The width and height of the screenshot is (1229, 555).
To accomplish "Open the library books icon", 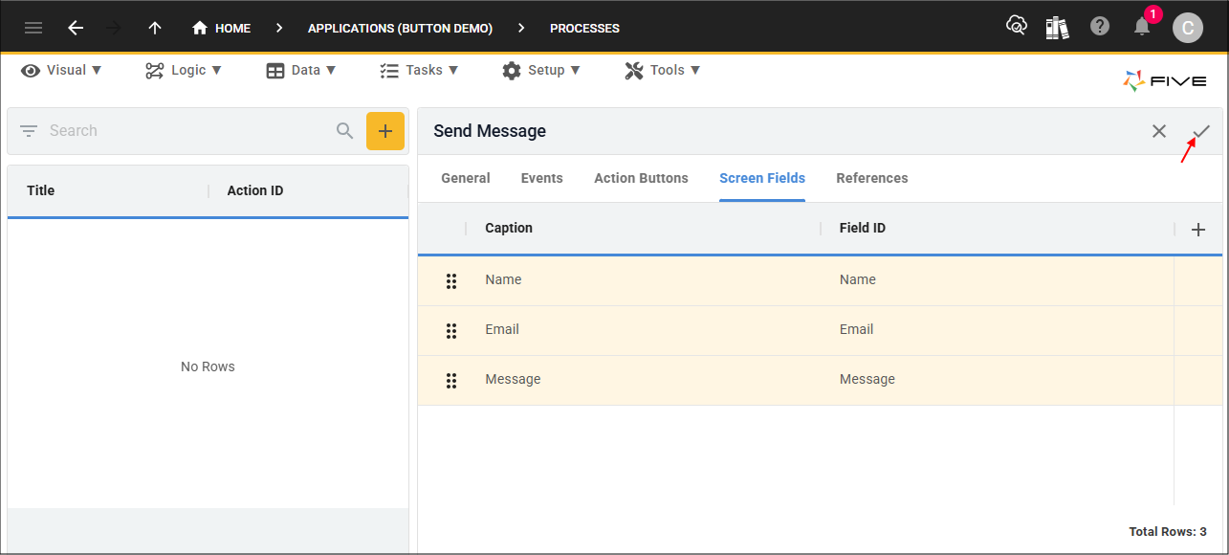I will pyautogui.click(x=1057, y=28).
